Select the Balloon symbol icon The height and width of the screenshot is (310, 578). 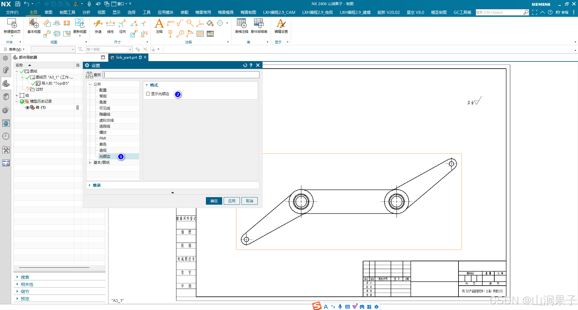(180, 34)
